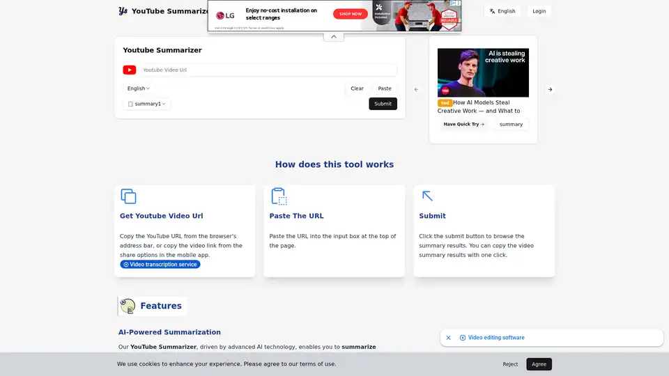The height and width of the screenshot is (376, 669).
Task: Open the AI is stealing creative work thumbnail
Action: pos(483,72)
